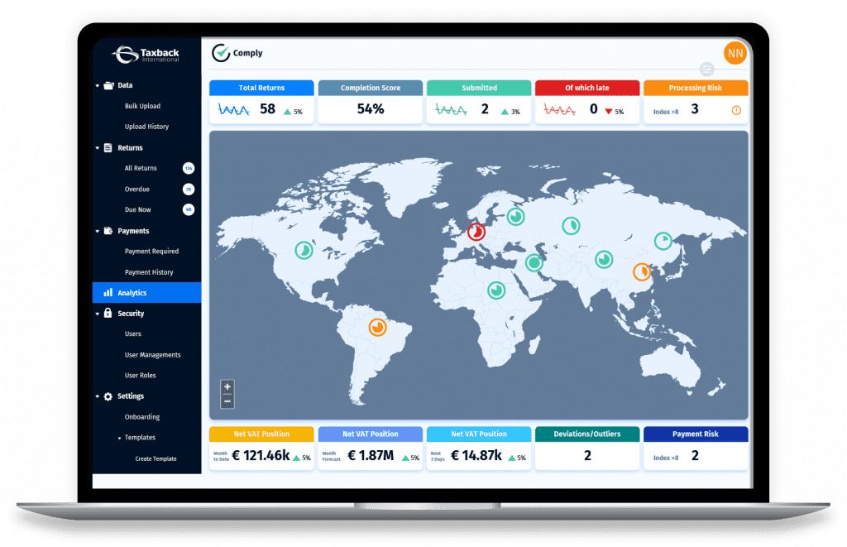
Task: Open the Of which late card header
Action: [587, 88]
